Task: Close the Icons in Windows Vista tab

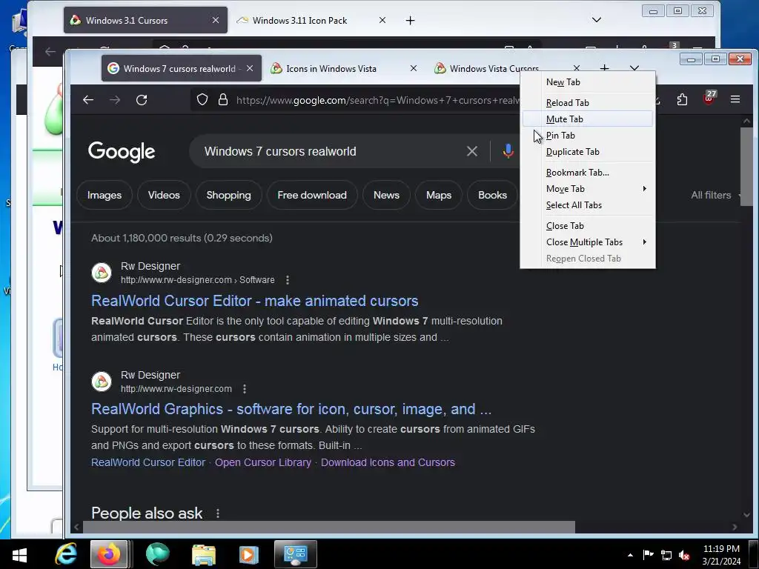Action: (414, 69)
